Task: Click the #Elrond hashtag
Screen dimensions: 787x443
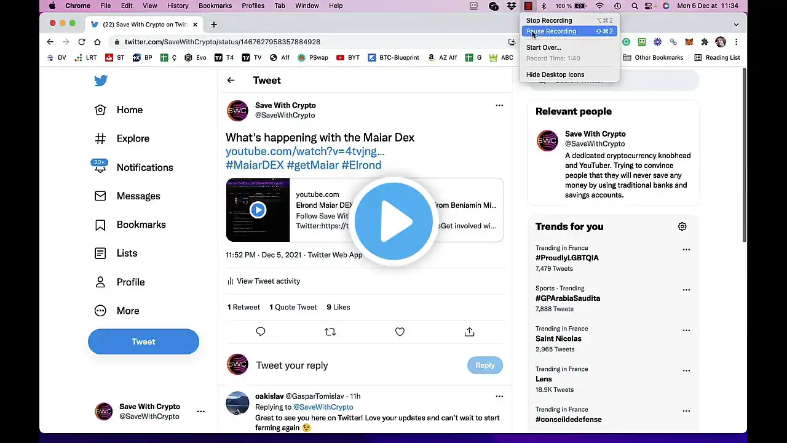Action: (x=362, y=165)
